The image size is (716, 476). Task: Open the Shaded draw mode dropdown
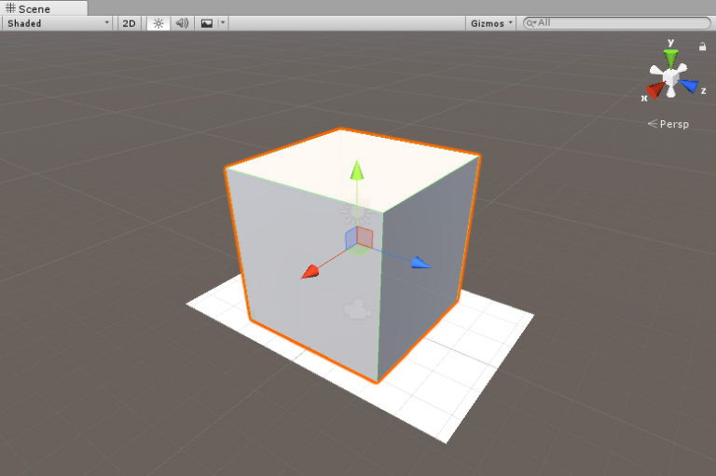point(58,23)
